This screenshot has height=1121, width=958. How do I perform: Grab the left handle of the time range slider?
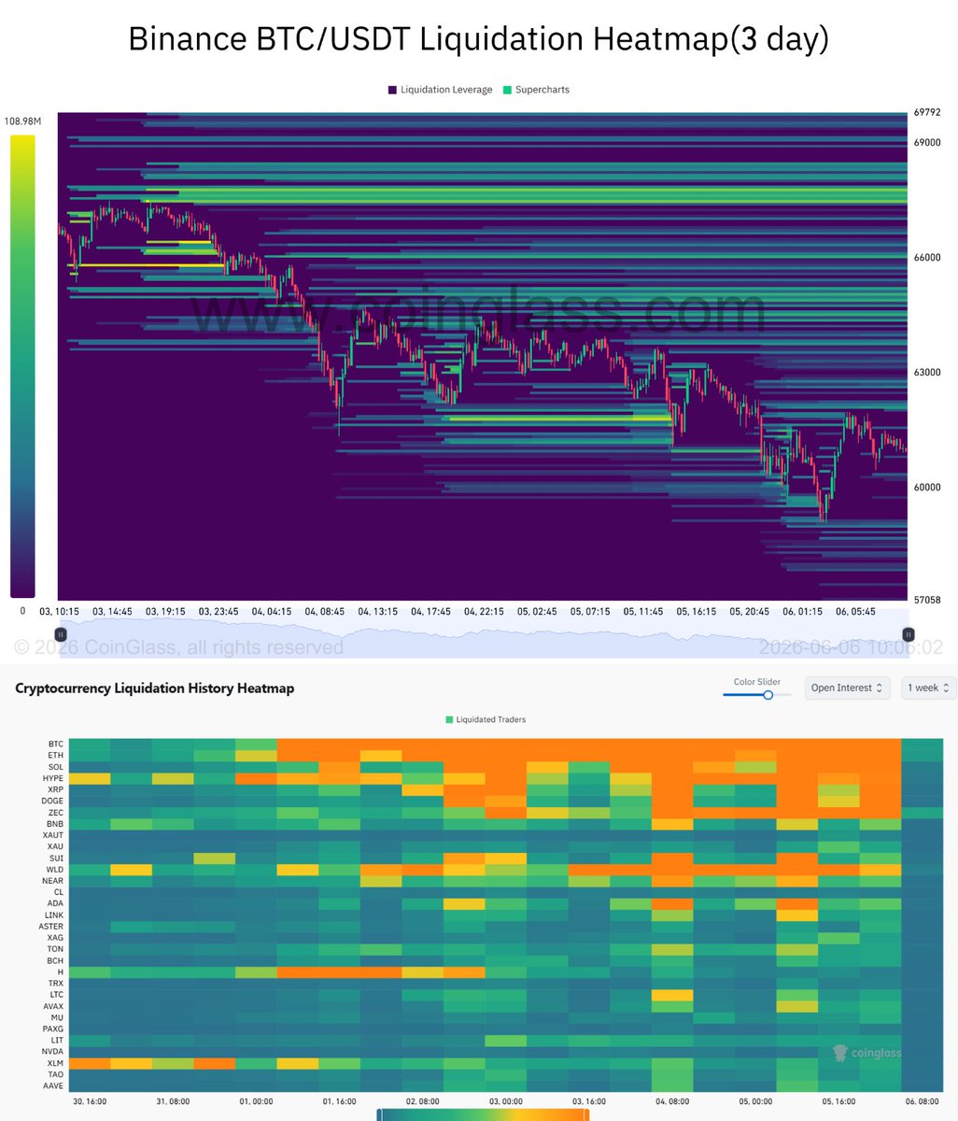tap(61, 633)
